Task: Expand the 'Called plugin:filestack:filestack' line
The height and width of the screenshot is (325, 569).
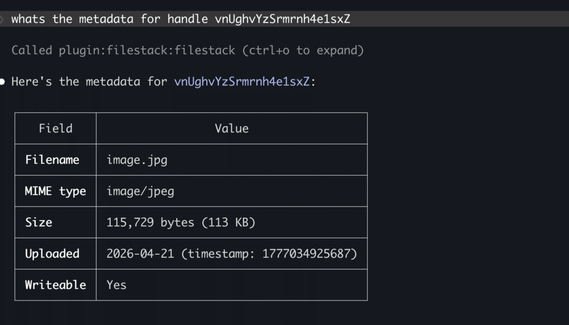Action: (x=122, y=51)
